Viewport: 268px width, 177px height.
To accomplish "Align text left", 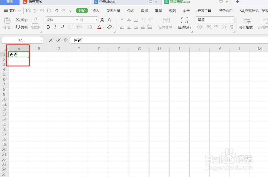I will [x=122, y=27].
